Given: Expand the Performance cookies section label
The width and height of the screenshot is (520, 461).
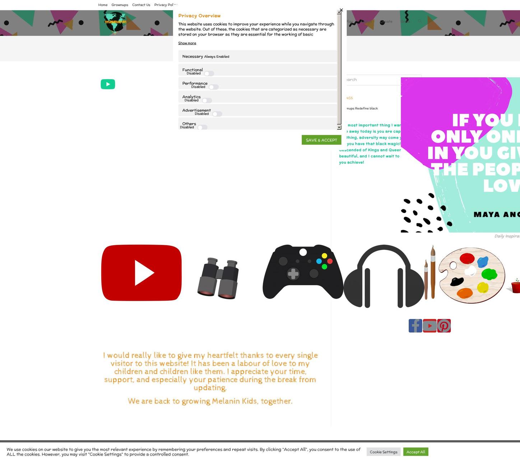Looking at the screenshot, I should pos(195,83).
